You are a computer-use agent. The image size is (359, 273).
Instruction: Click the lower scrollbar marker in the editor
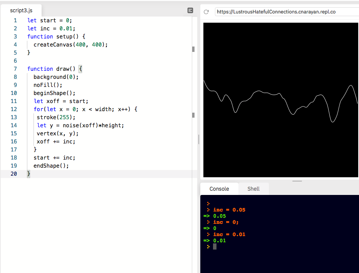[193, 115]
